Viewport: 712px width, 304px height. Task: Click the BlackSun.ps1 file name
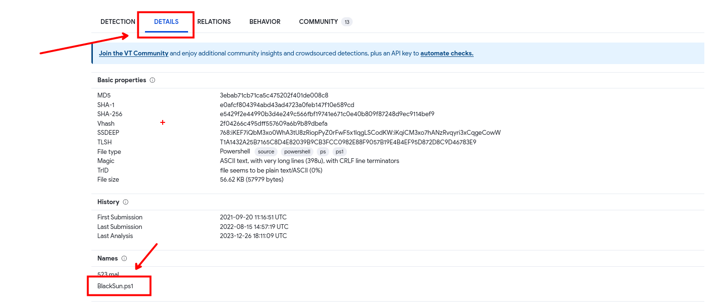[x=115, y=286]
